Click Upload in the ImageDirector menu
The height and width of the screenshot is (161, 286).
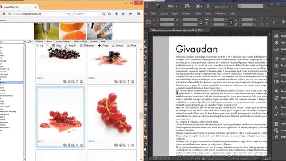click(40, 42)
